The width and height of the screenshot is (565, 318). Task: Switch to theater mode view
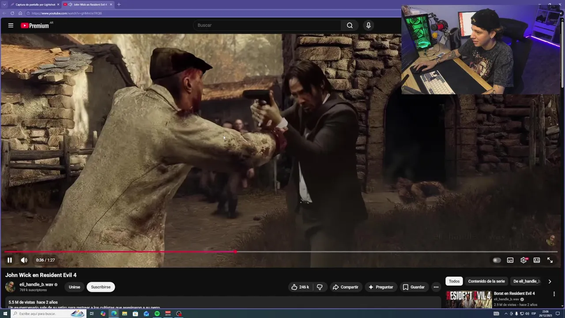537,260
